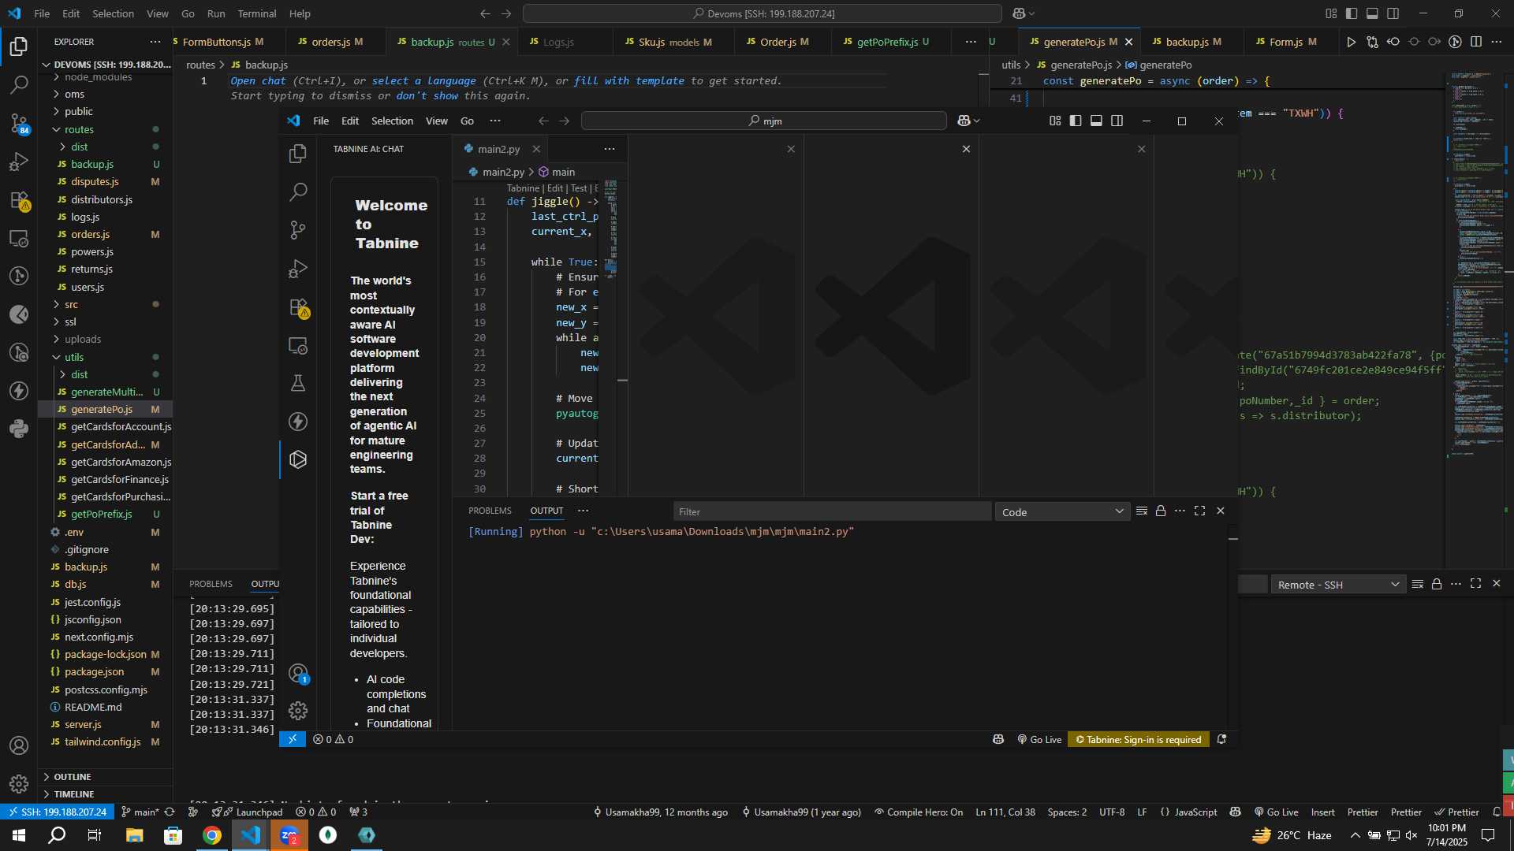Open Explorer in front mjm window
Viewport: 1514px width, 851px height.
click(x=298, y=154)
